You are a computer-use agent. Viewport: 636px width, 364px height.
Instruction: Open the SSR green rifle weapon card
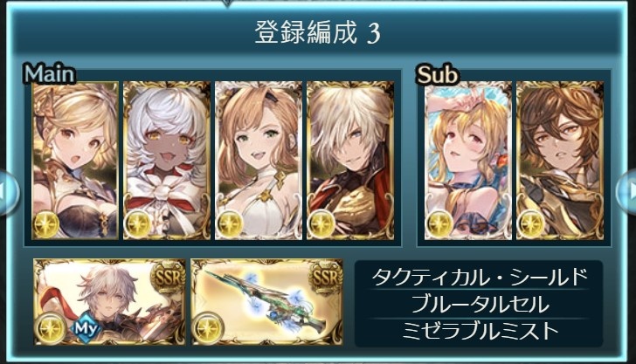267,302
